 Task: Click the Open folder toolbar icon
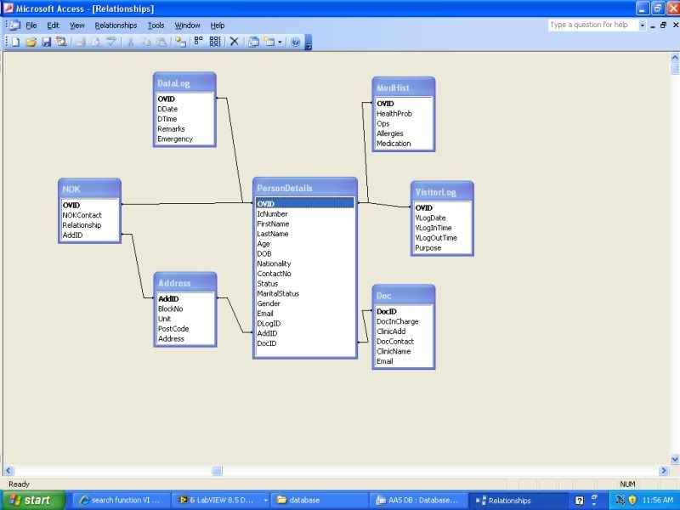[x=31, y=41]
